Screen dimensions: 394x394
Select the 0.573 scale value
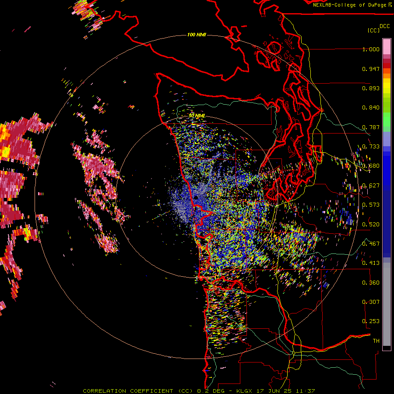tap(371, 205)
